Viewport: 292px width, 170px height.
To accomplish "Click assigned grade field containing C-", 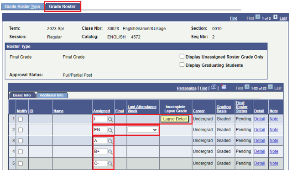I will 100,164.
